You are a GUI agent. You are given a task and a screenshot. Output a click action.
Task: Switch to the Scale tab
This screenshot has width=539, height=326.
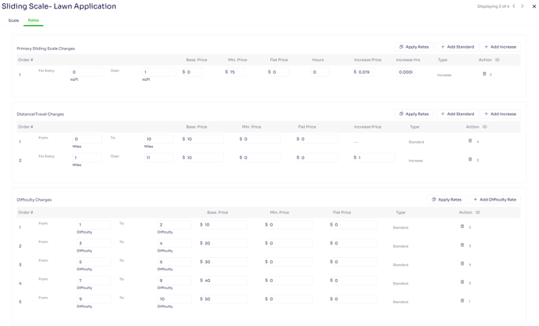[x=13, y=20]
